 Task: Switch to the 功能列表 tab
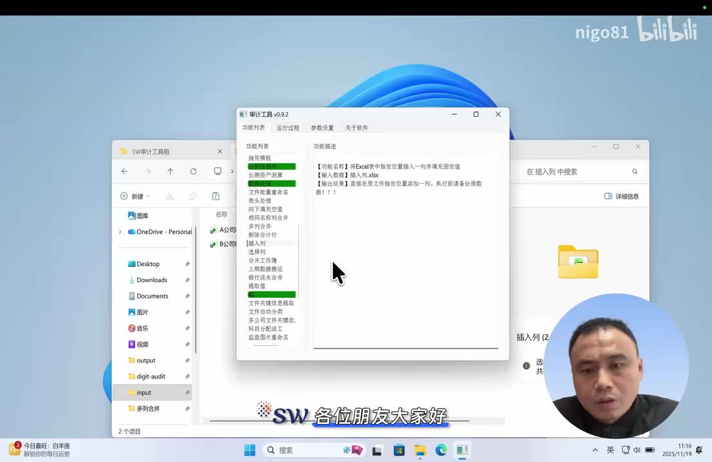click(253, 128)
